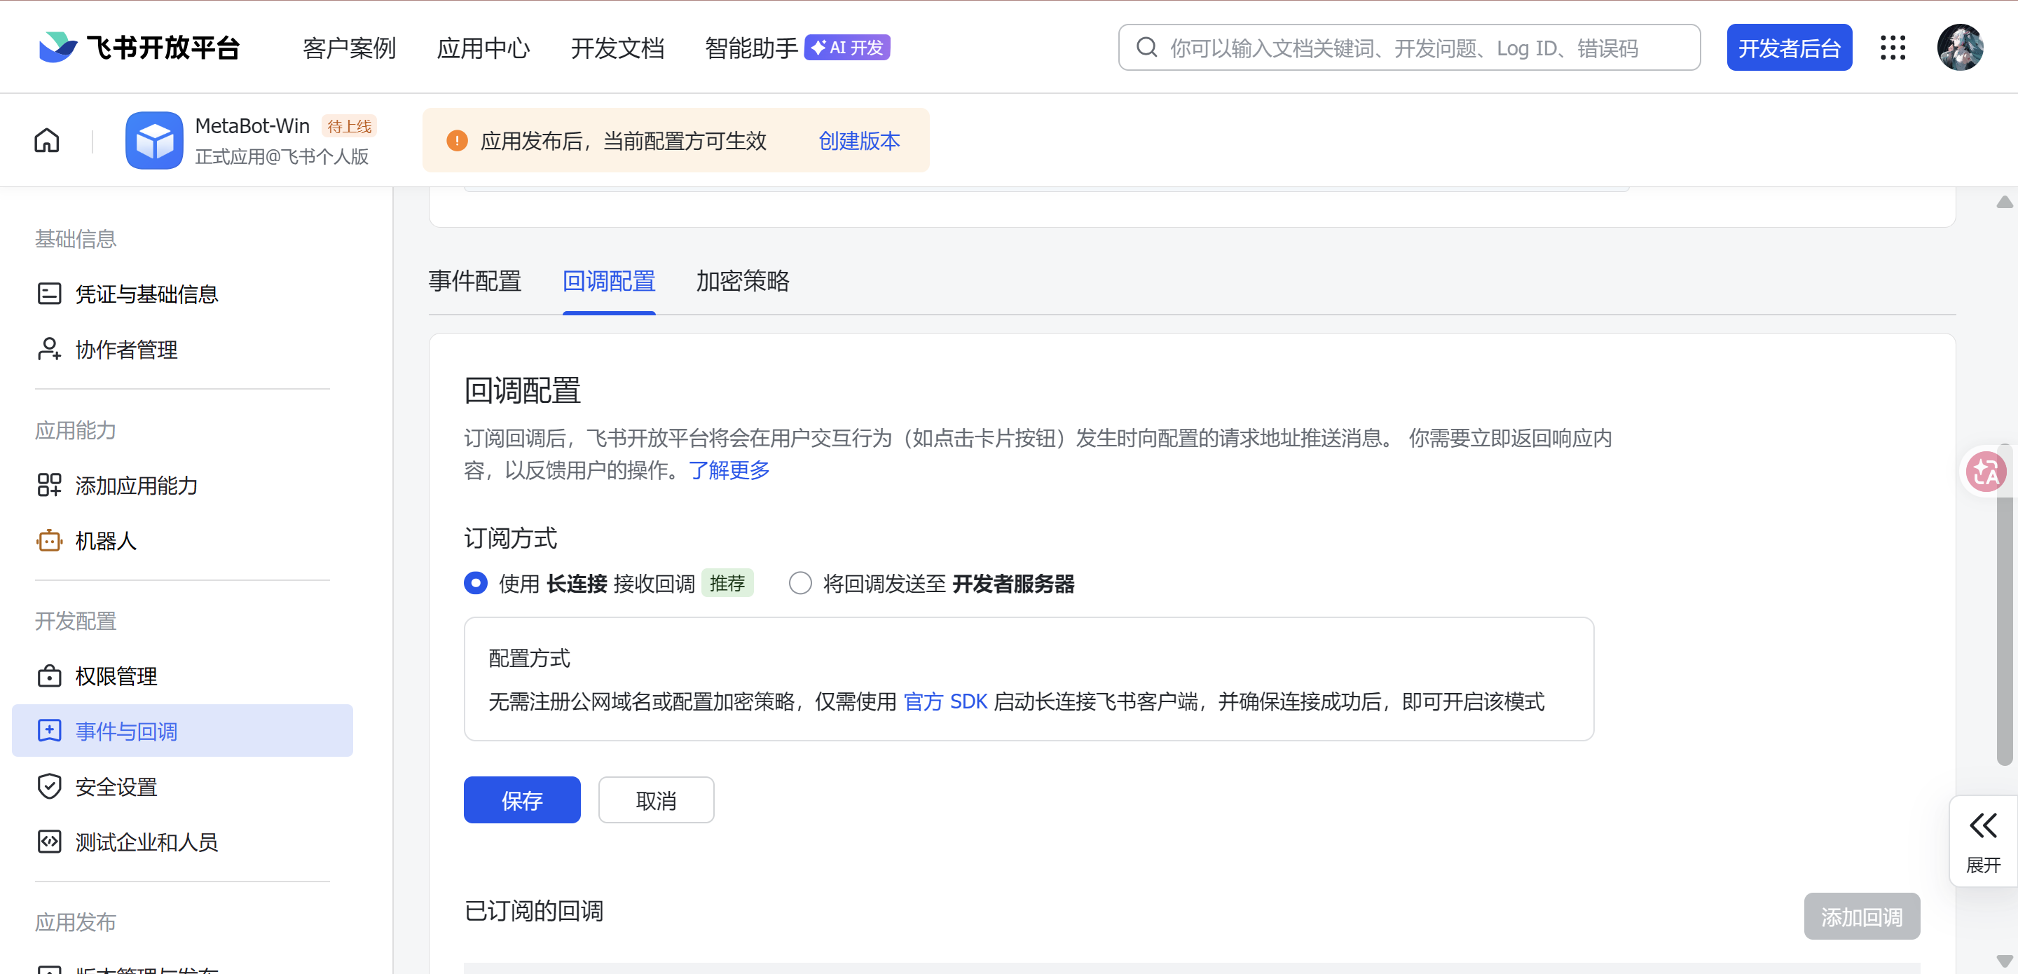Open 安全设置 shield sidebar item
Screen dimensions: 2018x974
click(x=116, y=787)
